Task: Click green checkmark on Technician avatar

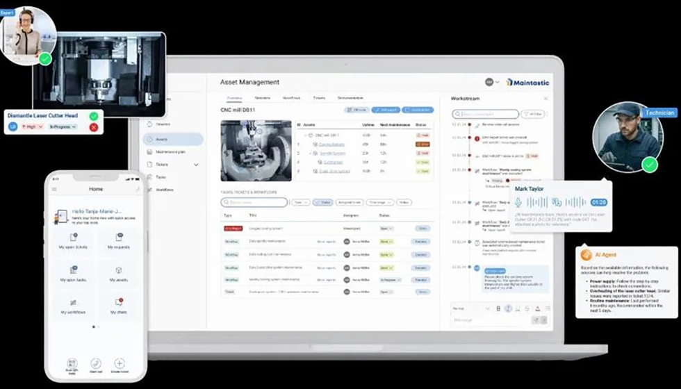Action: click(x=650, y=165)
